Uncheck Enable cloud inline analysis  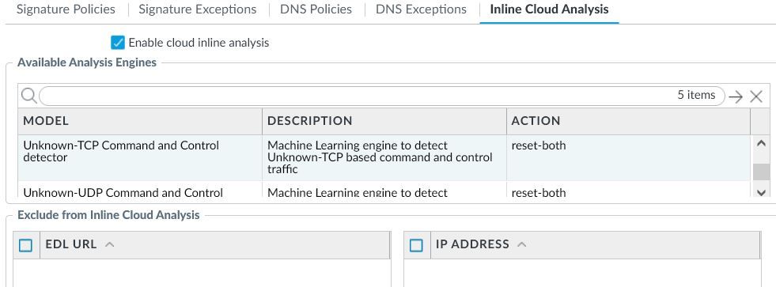pyautogui.click(x=118, y=43)
